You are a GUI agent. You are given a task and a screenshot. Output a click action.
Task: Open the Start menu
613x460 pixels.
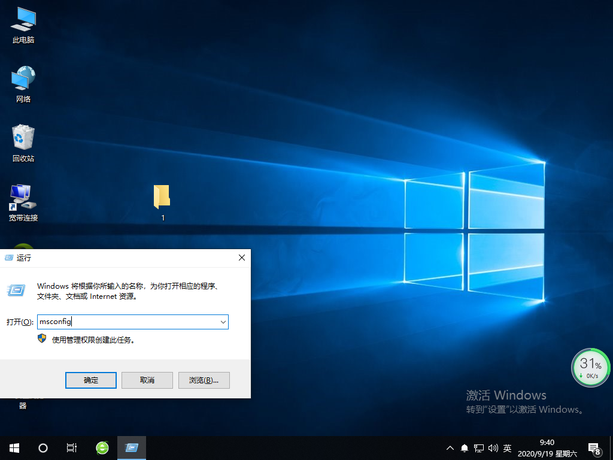(13, 447)
